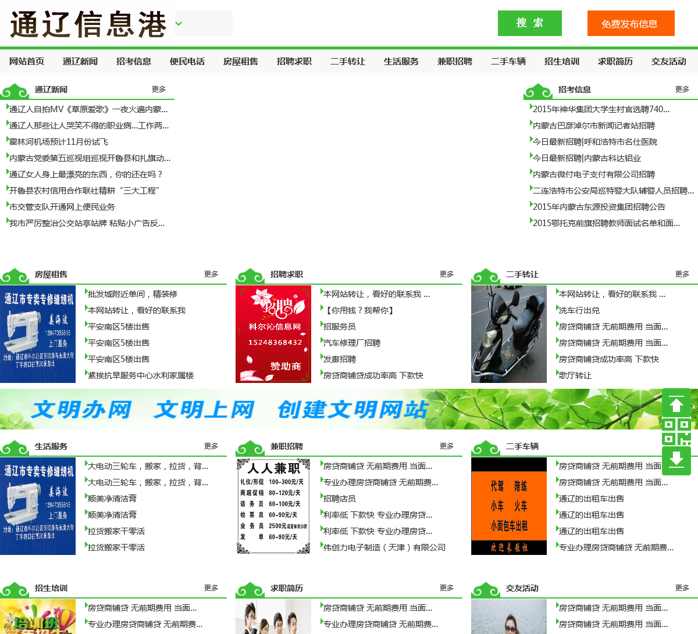The image size is (698, 634).
Task: Click the green cloud icon beside 招考信息
Action: click(538, 91)
